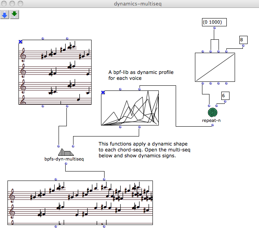The width and height of the screenshot is (259, 236).
Task: Select the bpfs-dyn-multiseq function icon
Action: coord(66,152)
